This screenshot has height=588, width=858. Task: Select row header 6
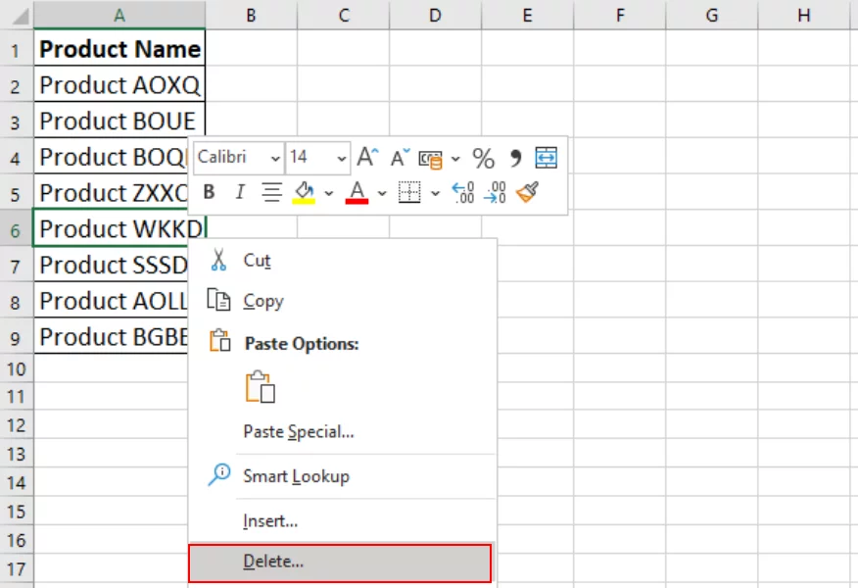[14, 228]
